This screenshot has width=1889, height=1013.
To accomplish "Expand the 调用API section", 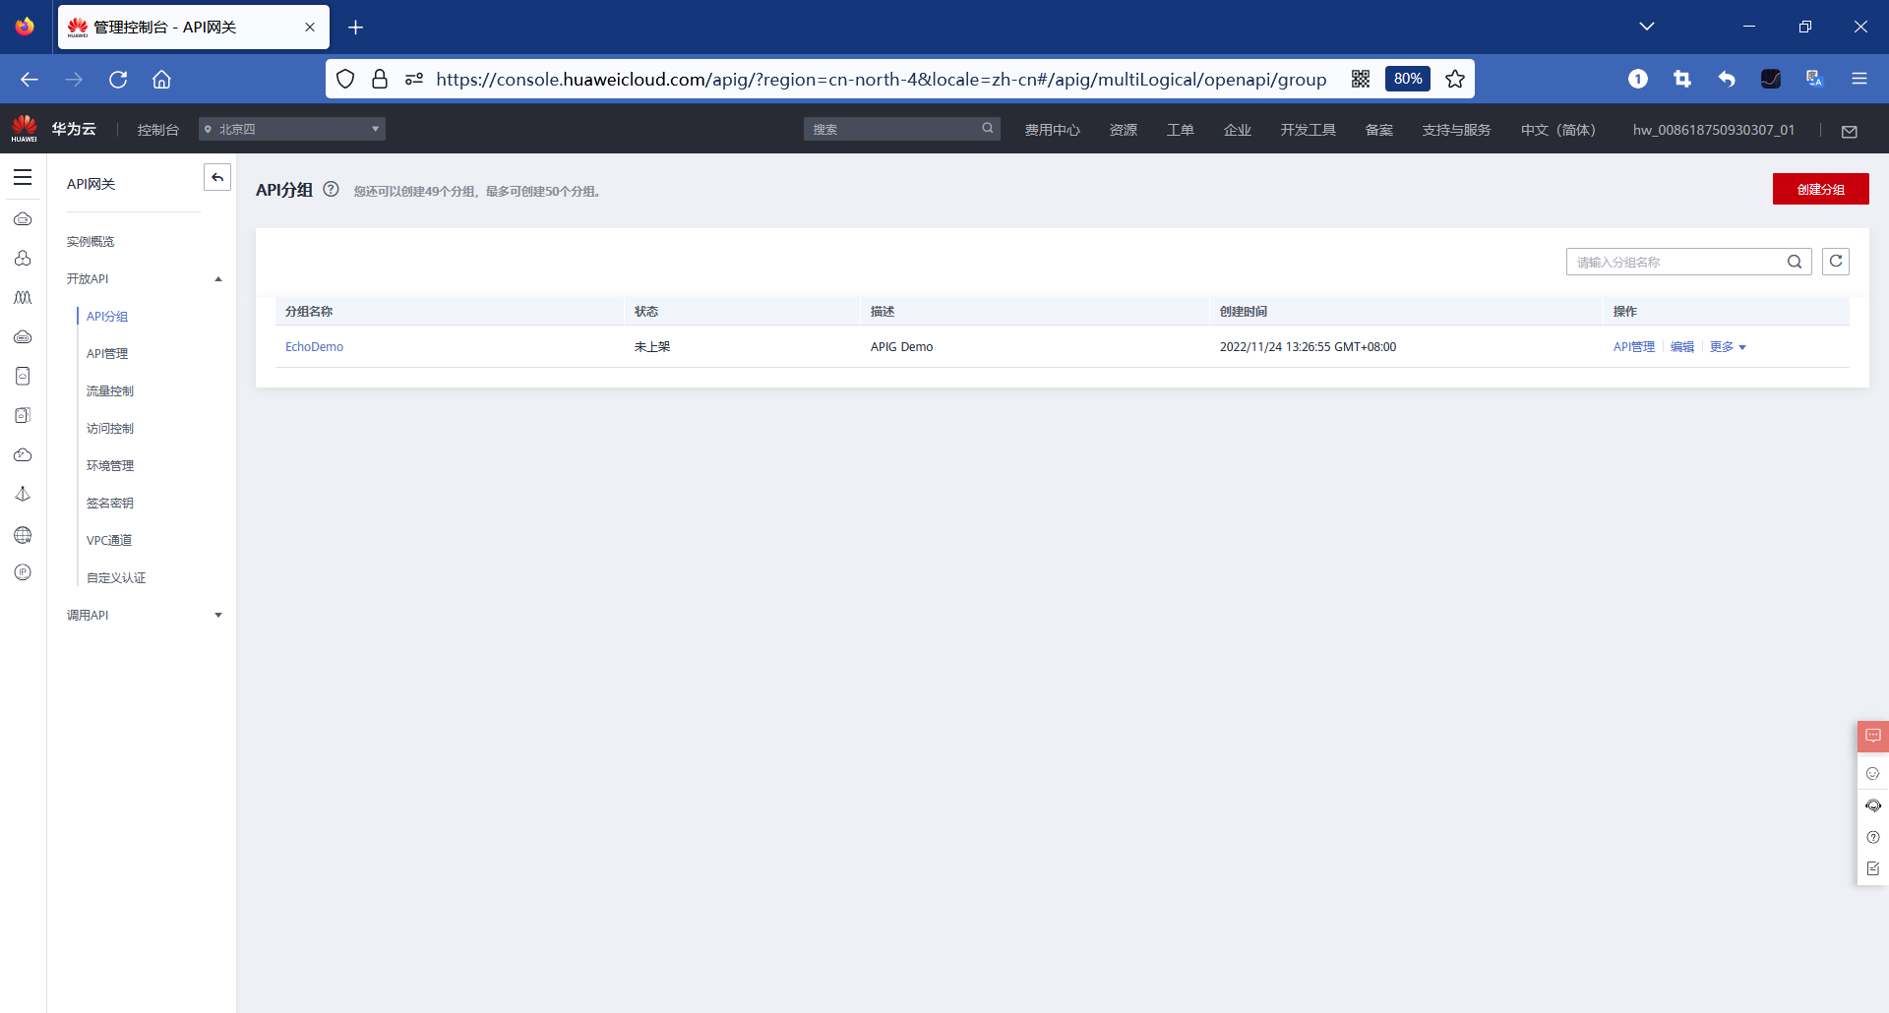I will [x=218, y=616].
